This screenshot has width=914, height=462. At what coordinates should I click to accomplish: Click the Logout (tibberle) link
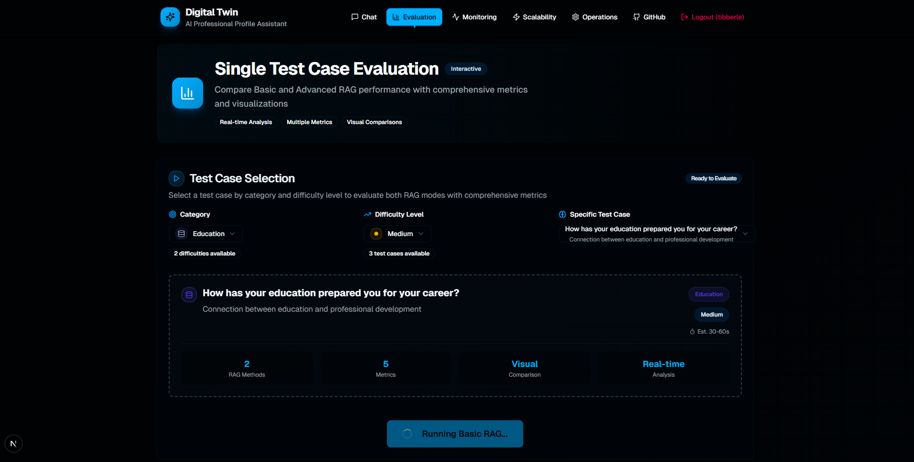pyautogui.click(x=712, y=16)
